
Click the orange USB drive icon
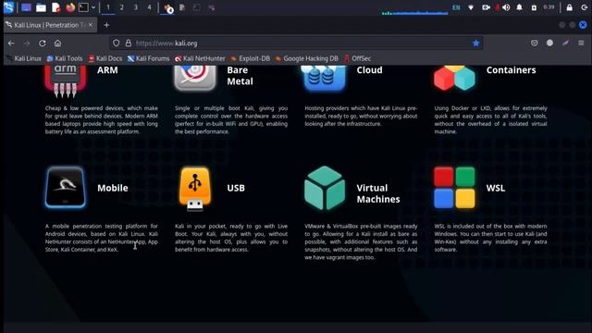[195, 189]
